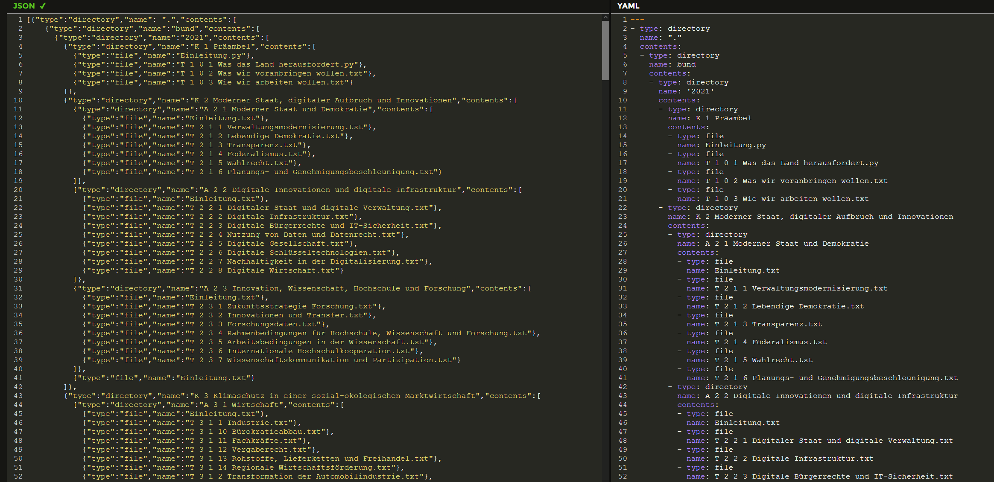The height and width of the screenshot is (482, 994).
Task: Click YAML line "name: Einleitung.py"
Action: 722,145
